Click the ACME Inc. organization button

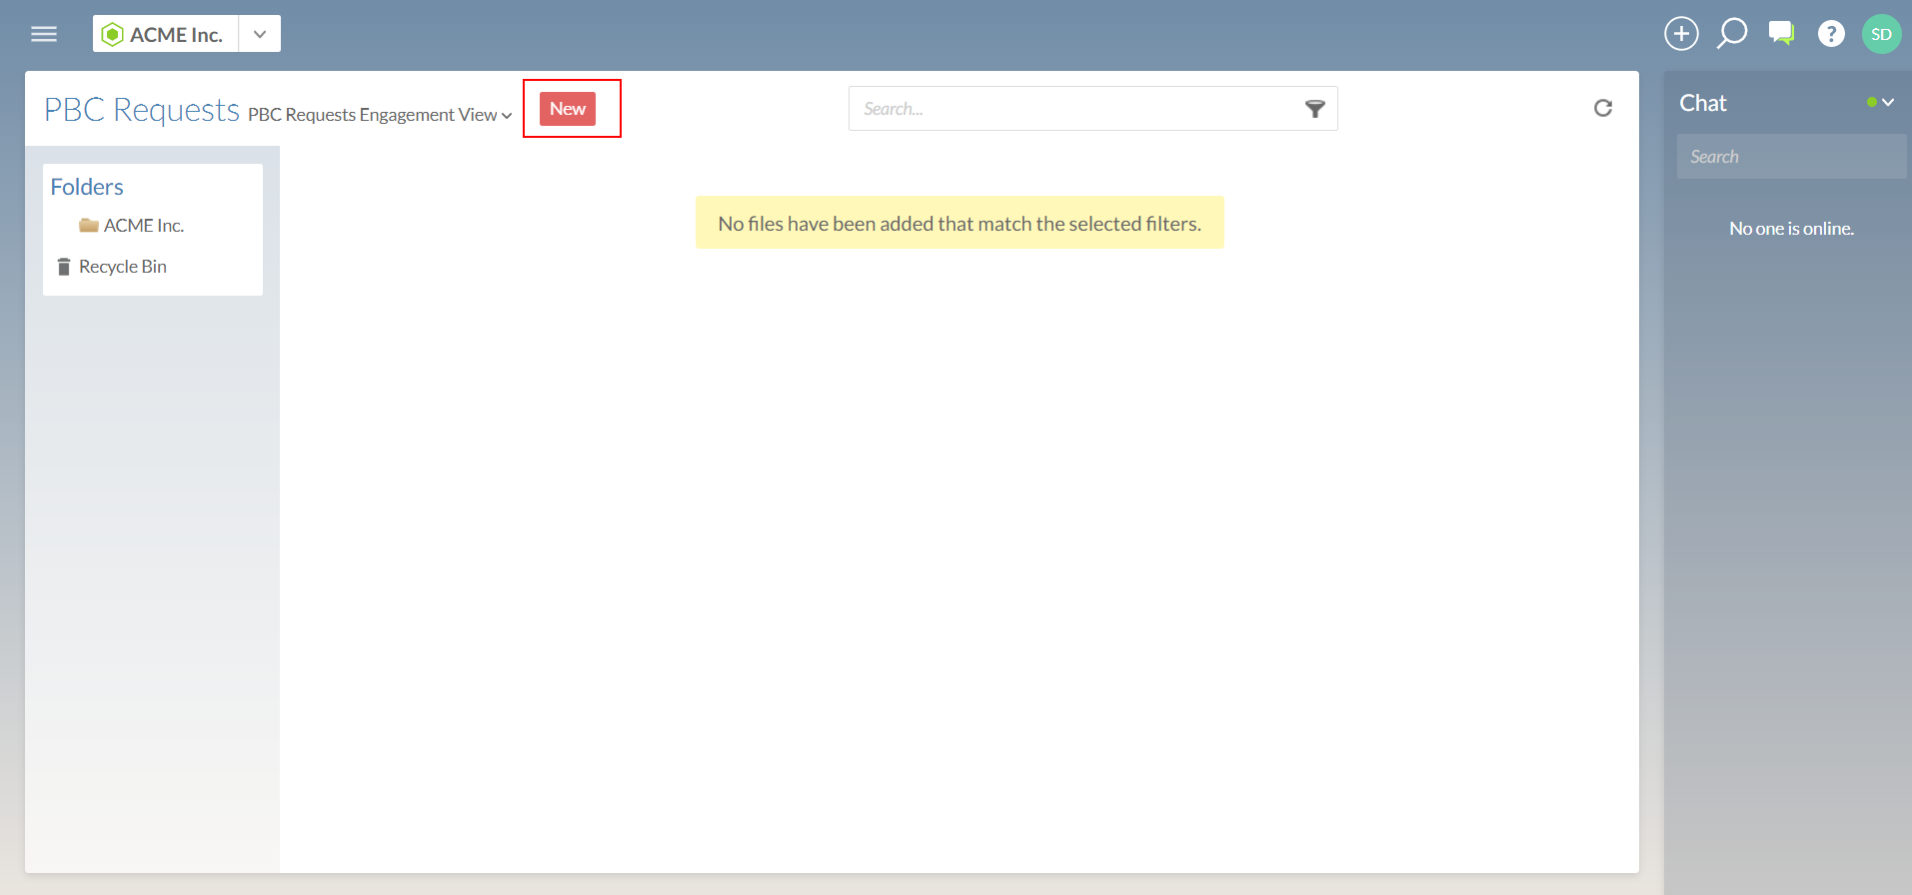tap(166, 34)
